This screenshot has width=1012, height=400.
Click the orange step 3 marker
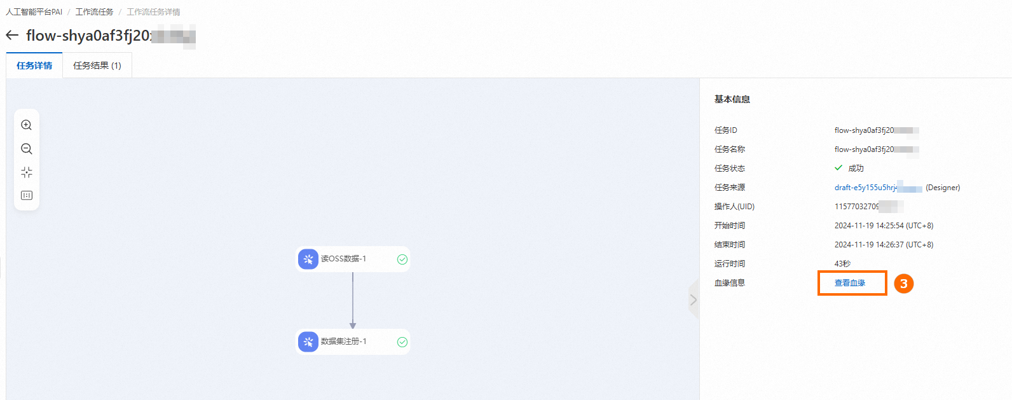[903, 284]
